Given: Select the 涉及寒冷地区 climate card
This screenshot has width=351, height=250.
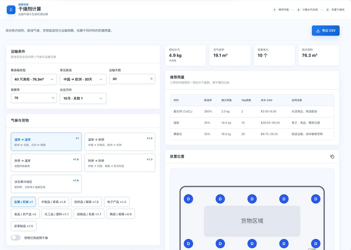Looking at the screenshot, I should click(x=46, y=184).
